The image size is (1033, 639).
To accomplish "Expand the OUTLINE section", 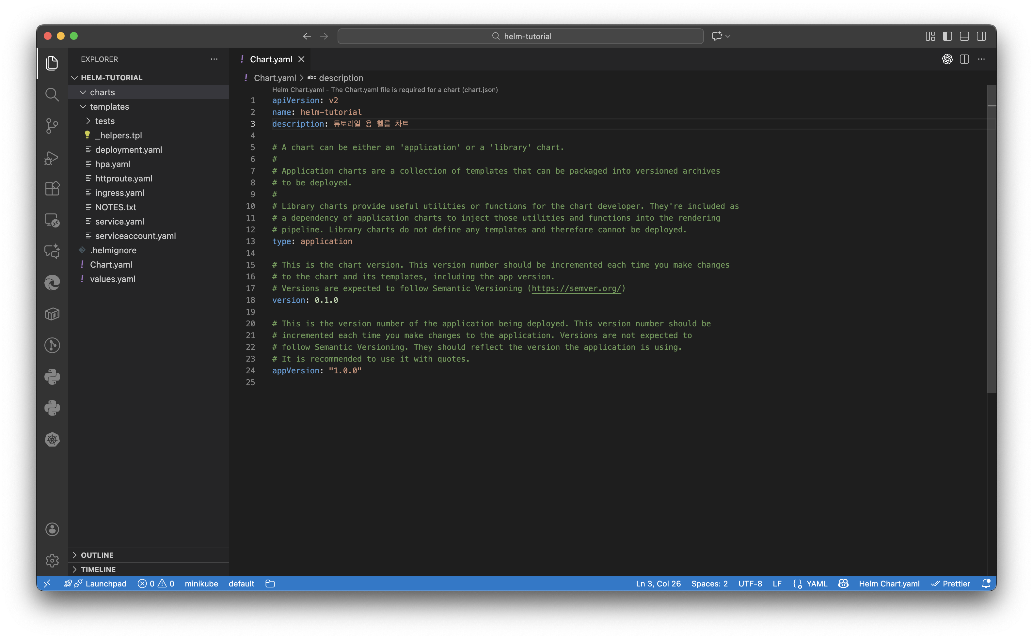I will pyautogui.click(x=97, y=555).
